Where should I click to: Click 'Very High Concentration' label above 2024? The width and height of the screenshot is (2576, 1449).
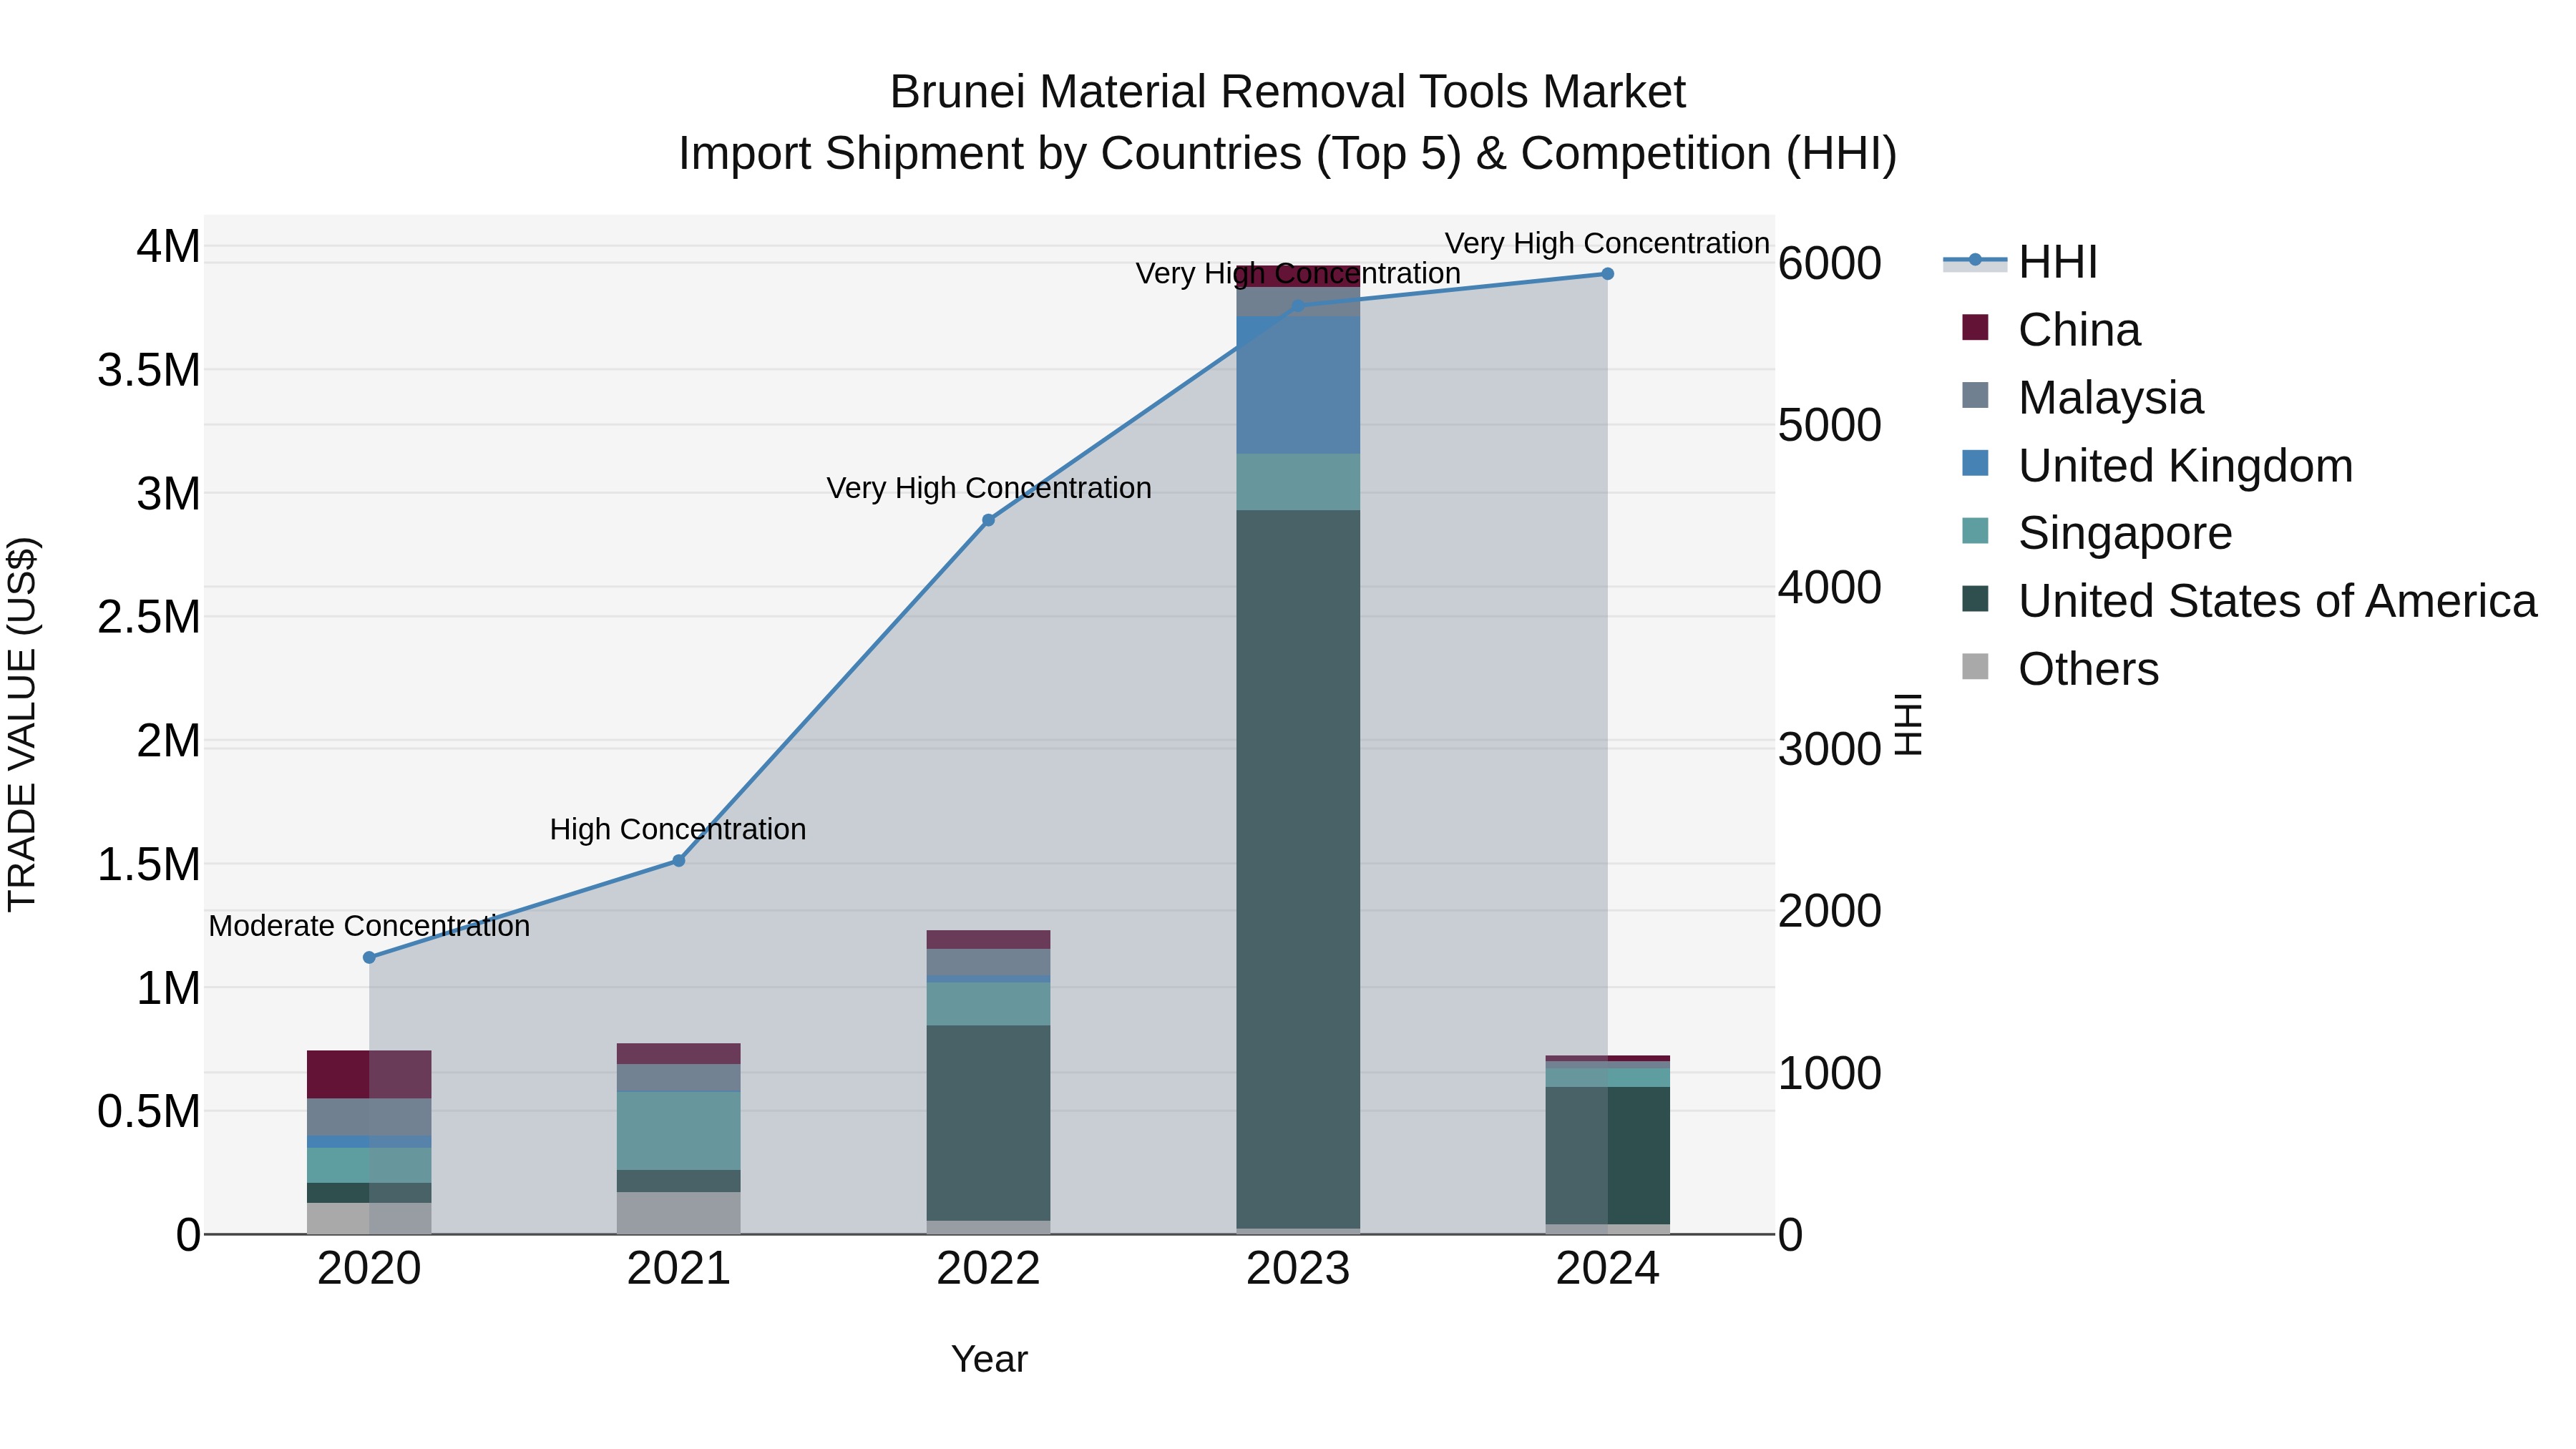click(1607, 243)
